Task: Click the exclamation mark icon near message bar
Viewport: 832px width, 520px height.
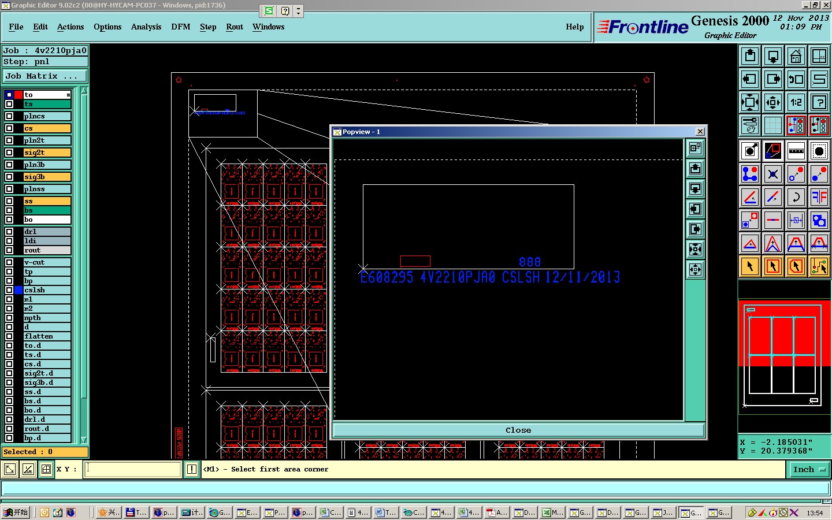Action: pos(192,470)
